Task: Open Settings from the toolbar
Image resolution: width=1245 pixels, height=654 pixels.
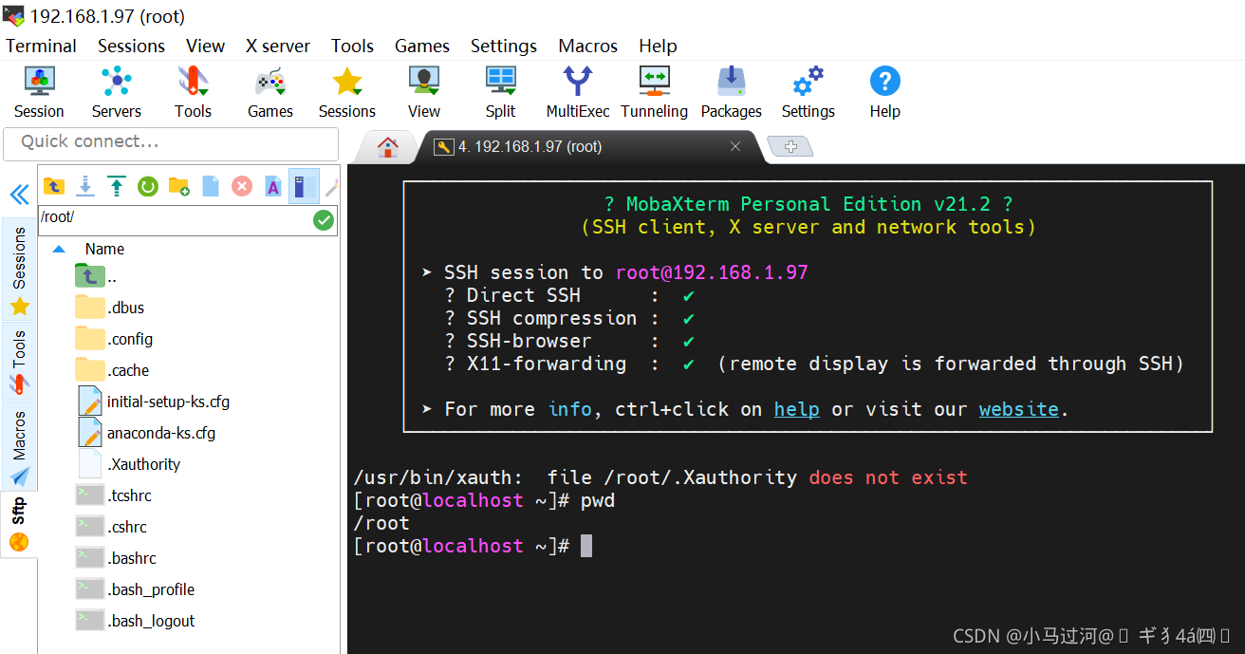Action: (x=808, y=92)
